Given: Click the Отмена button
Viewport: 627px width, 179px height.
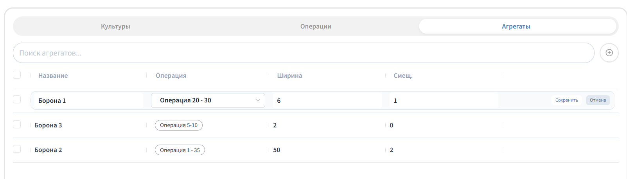Looking at the screenshot, I should tap(598, 100).
